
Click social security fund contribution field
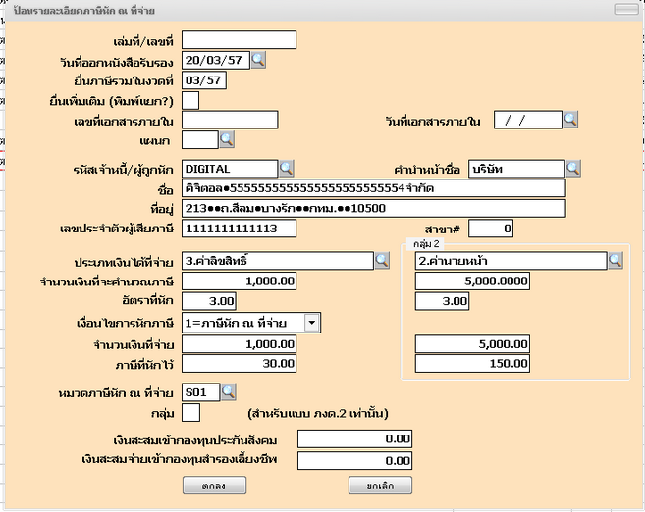click(x=355, y=439)
